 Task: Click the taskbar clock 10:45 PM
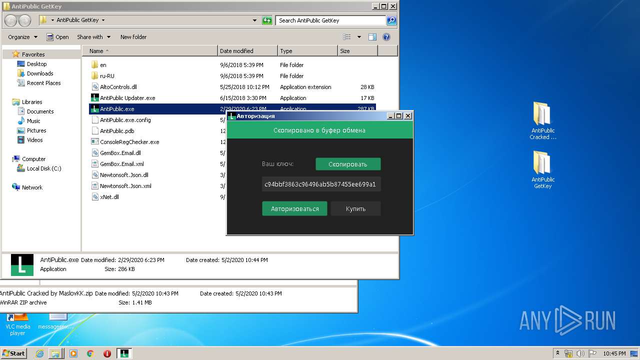(614, 353)
